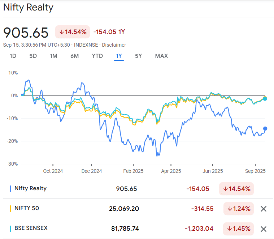
Task: Click the BSE SENSEX row 1.45% badge
Action: click(x=238, y=229)
